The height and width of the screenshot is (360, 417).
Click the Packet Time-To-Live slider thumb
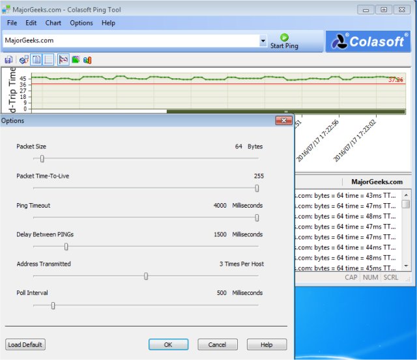257,188
